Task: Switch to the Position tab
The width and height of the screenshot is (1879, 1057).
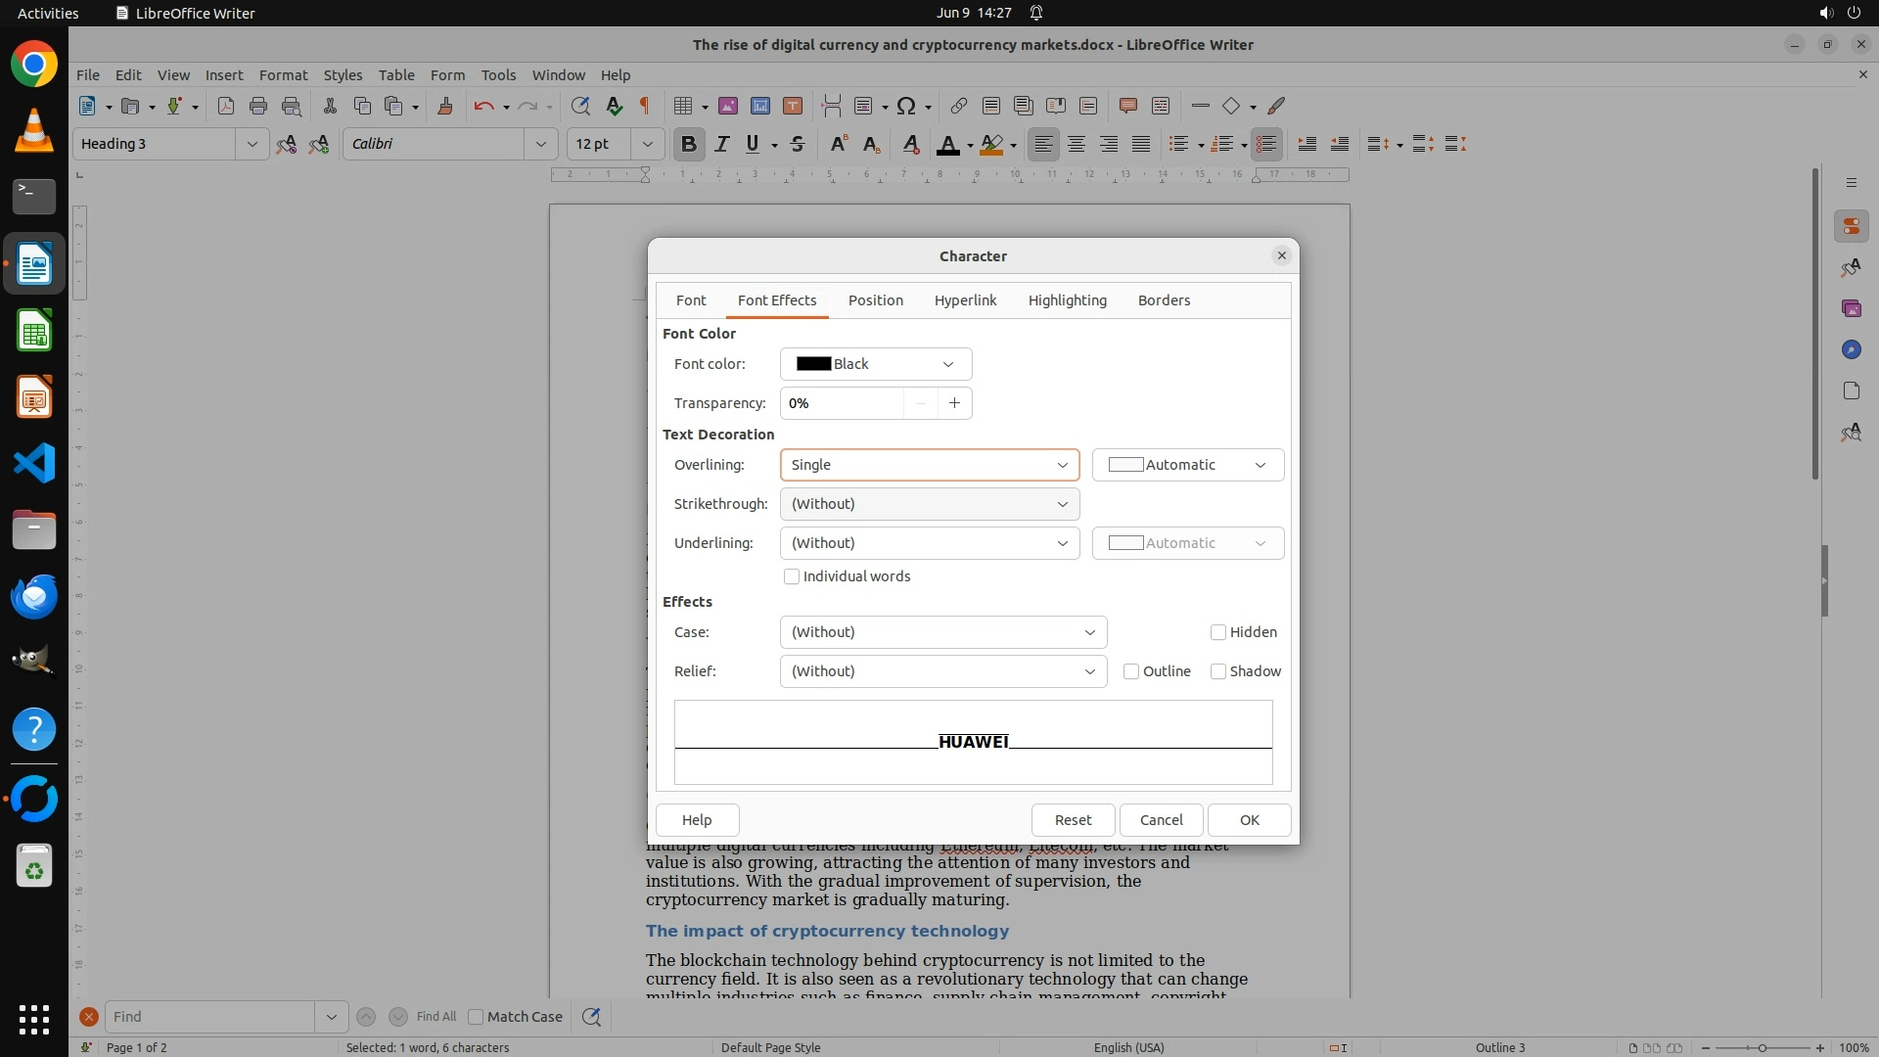Action: (875, 300)
